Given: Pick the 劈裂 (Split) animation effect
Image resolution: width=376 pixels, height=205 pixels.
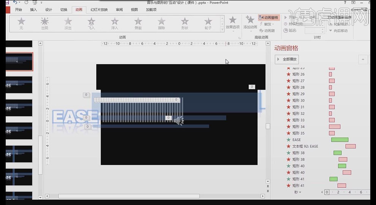Looking at the screenshot, I should tap(138, 23).
